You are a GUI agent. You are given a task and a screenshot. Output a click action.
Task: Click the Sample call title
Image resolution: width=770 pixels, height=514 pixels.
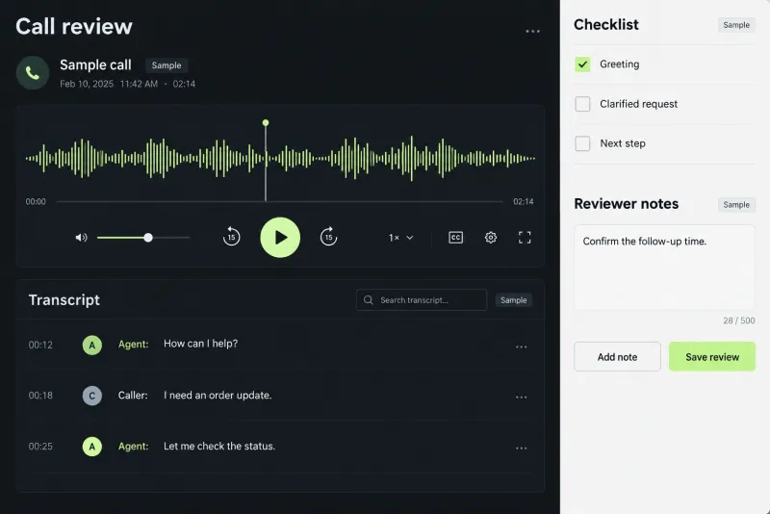click(x=95, y=64)
